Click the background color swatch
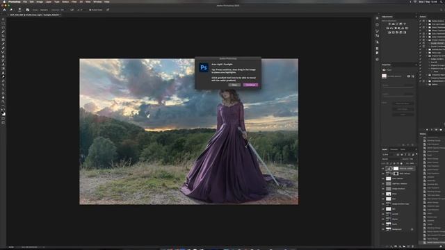The height and width of the screenshot is (250, 445). tap(4, 114)
